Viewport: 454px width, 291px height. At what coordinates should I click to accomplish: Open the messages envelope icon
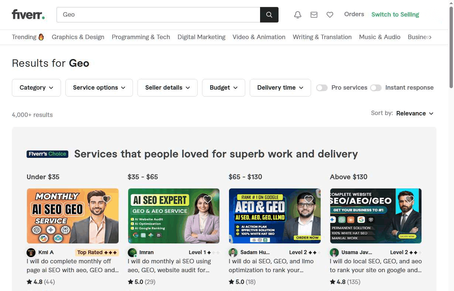[314, 15]
